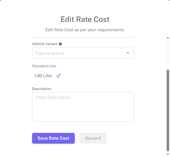170x157 pixels.
Task: Select the partially hidden field above Vehicle Variant
Action: click(x=83, y=36)
